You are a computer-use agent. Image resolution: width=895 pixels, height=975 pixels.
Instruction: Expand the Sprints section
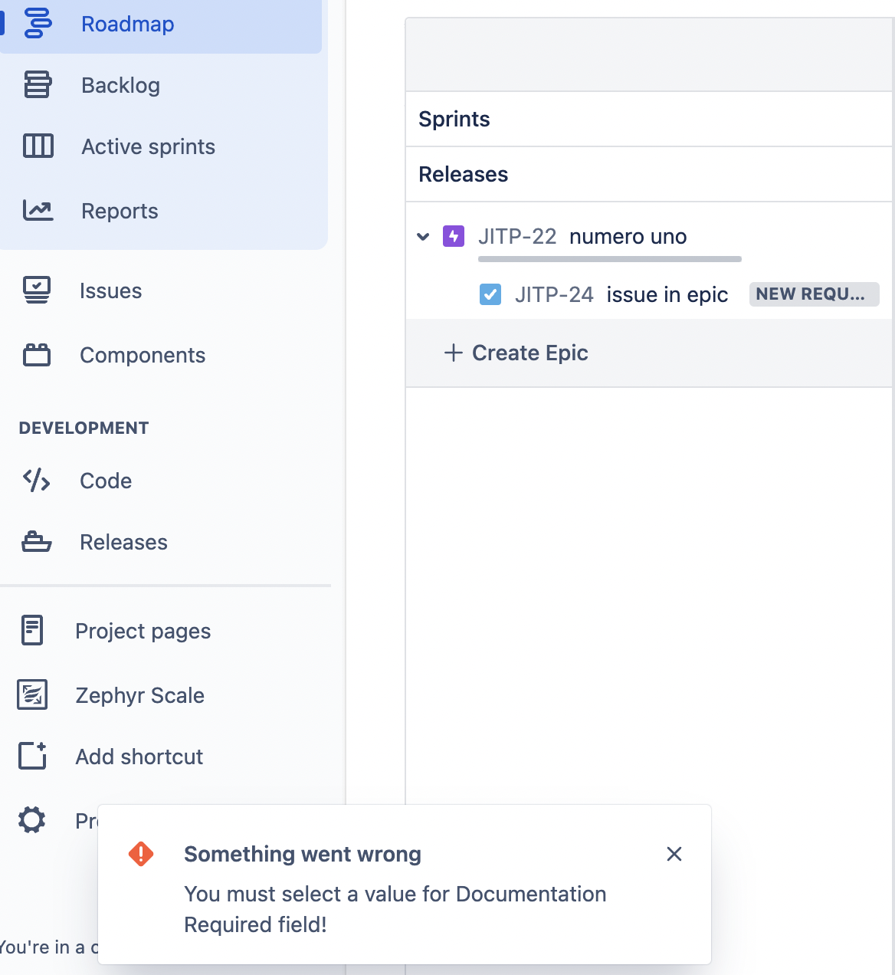[454, 119]
